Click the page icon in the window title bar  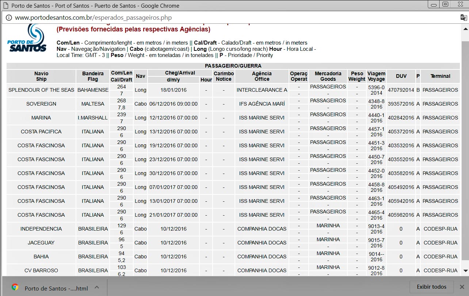click(5, 5)
